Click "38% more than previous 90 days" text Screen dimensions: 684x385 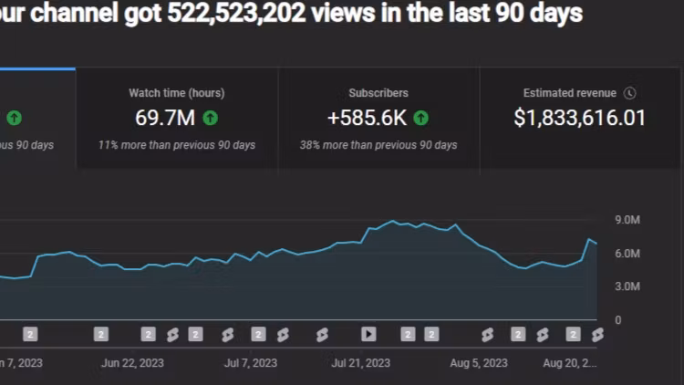click(x=378, y=145)
